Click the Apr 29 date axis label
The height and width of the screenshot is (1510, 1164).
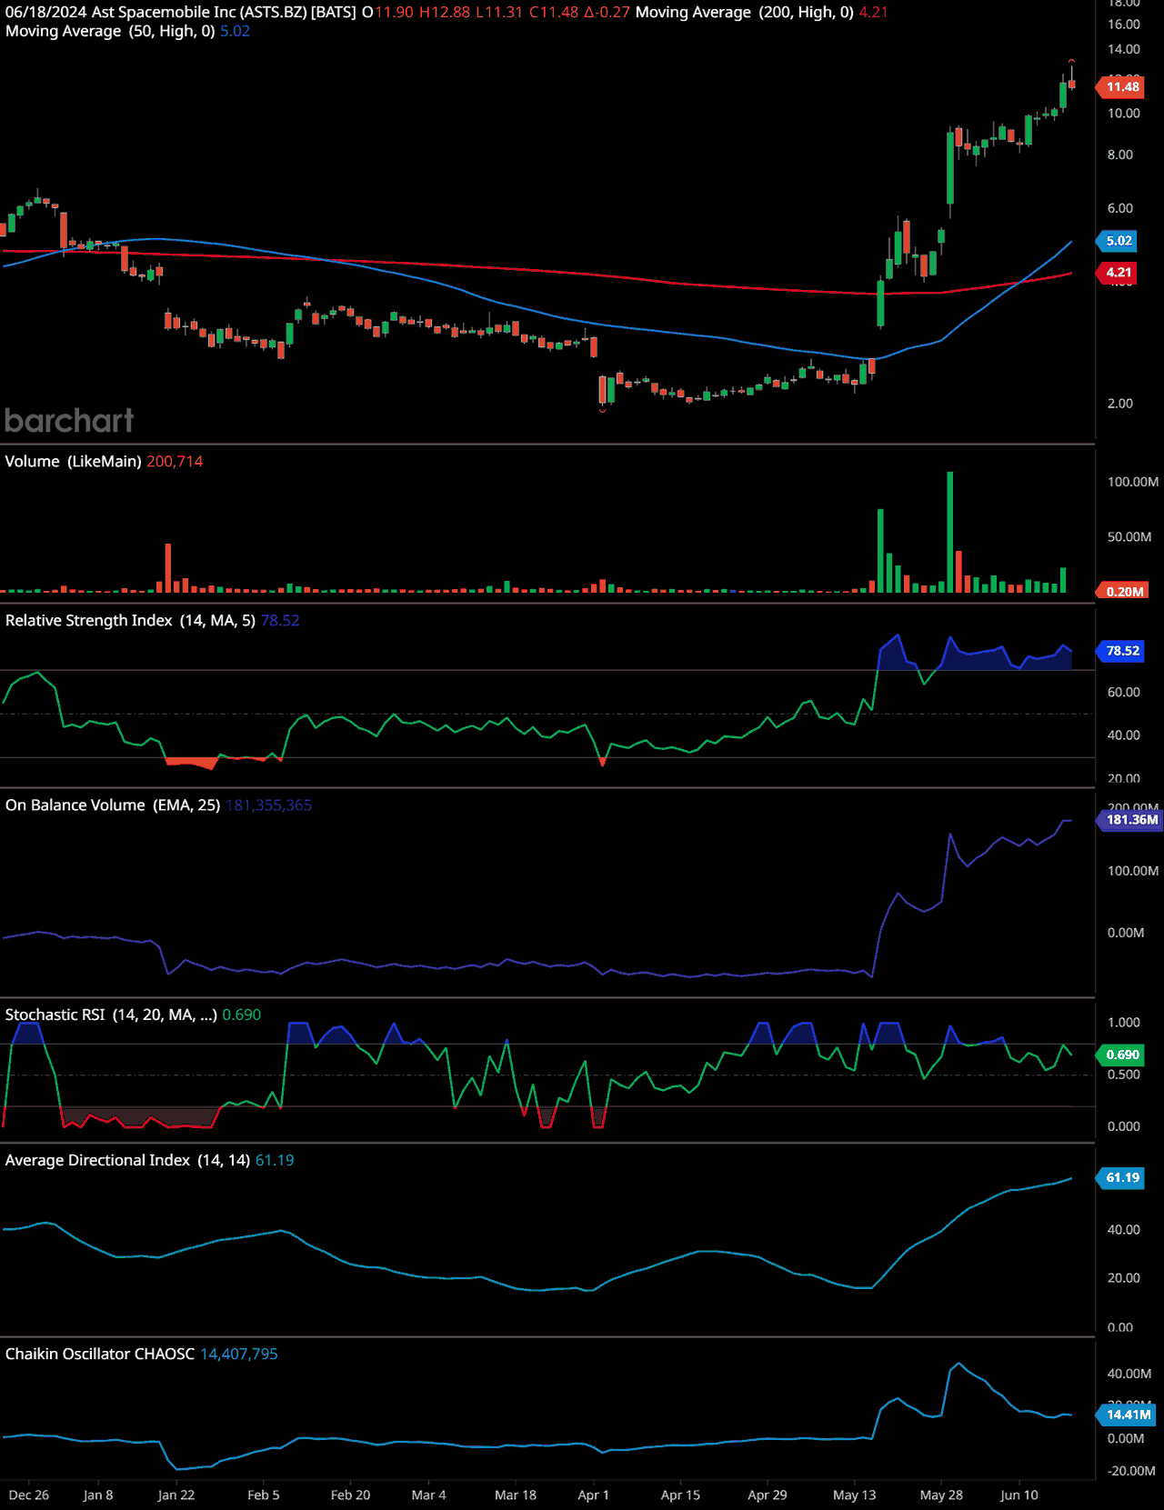768,1495
